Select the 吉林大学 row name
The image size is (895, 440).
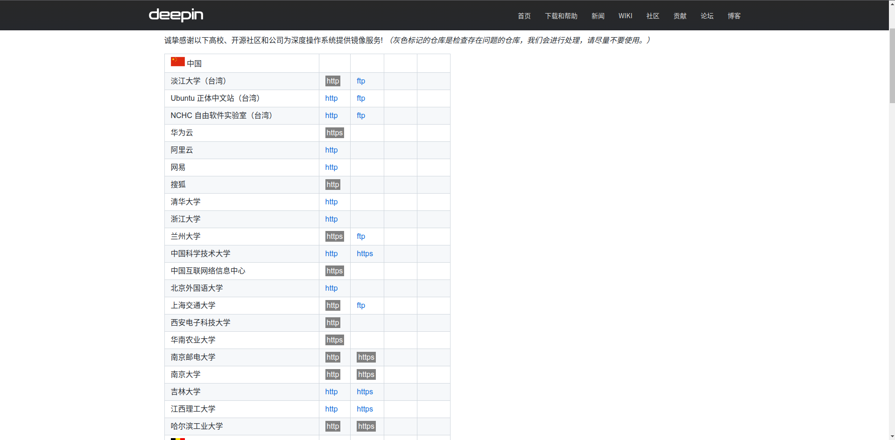coord(185,392)
